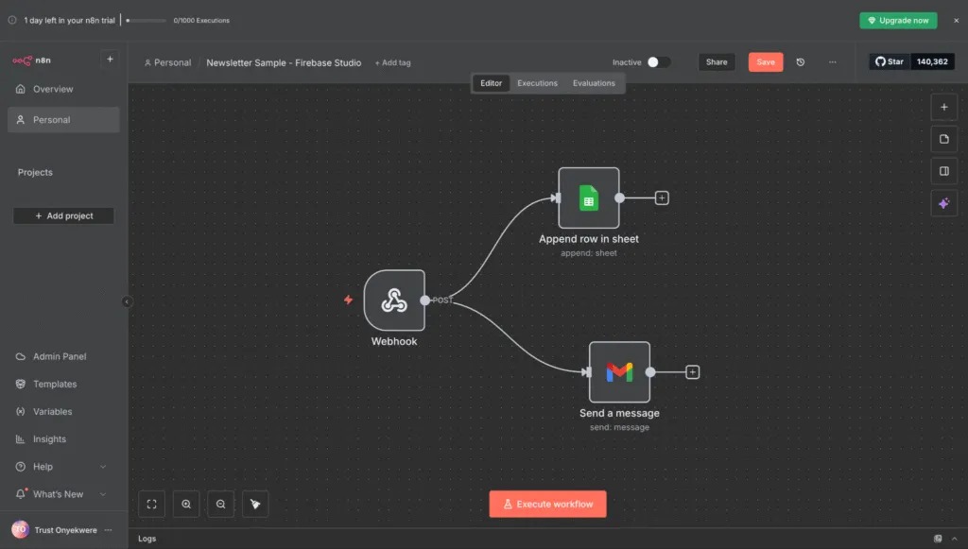Image resolution: width=968 pixels, height=549 pixels.
Task: Open the workflow options ellipsis menu
Action: click(x=833, y=62)
